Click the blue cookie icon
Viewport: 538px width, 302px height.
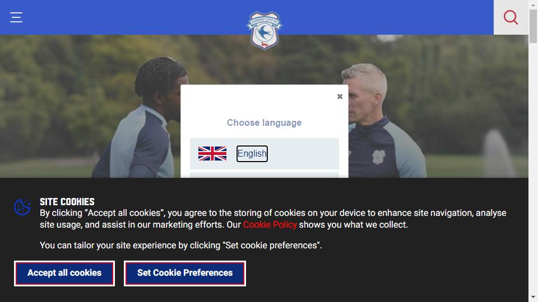point(22,207)
